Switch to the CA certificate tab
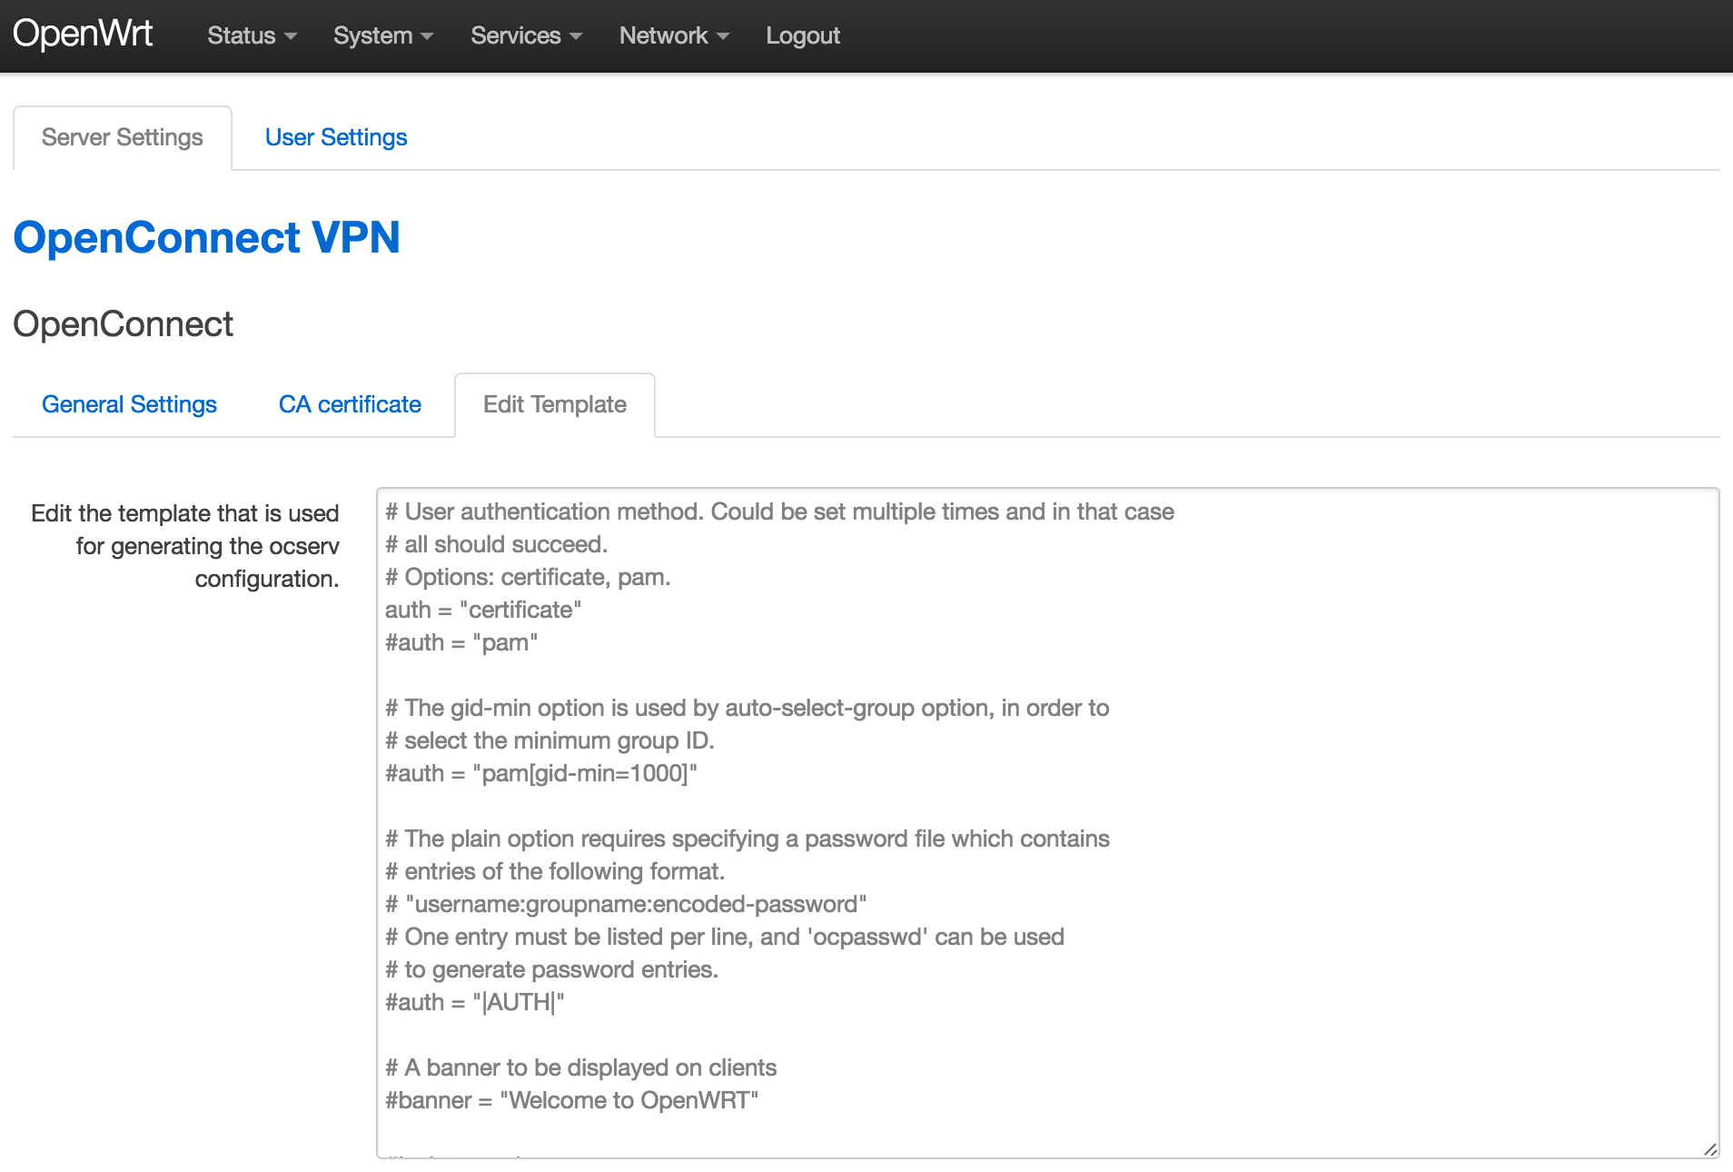This screenshot has height=1172, width=1733. [x=350, y=404]
